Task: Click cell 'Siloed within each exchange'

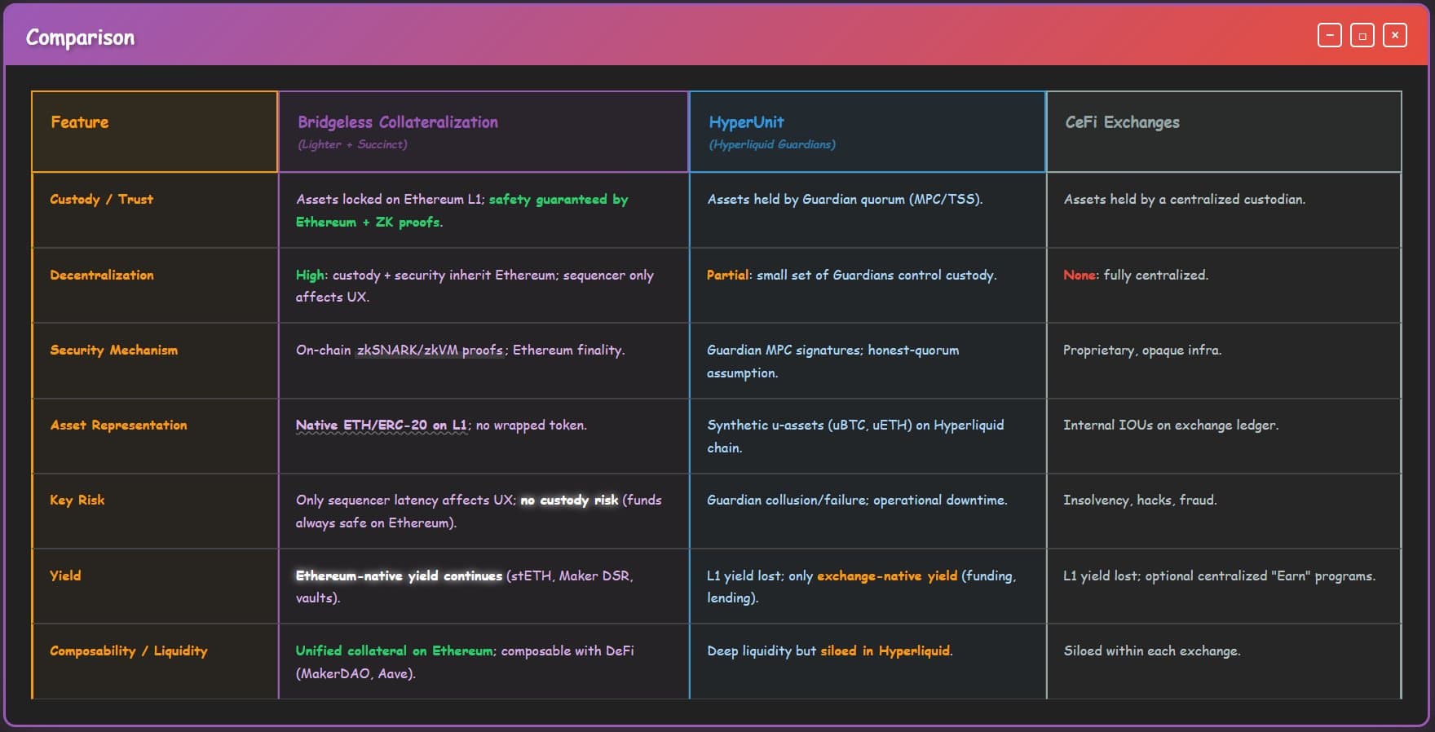Action: 1224,661
